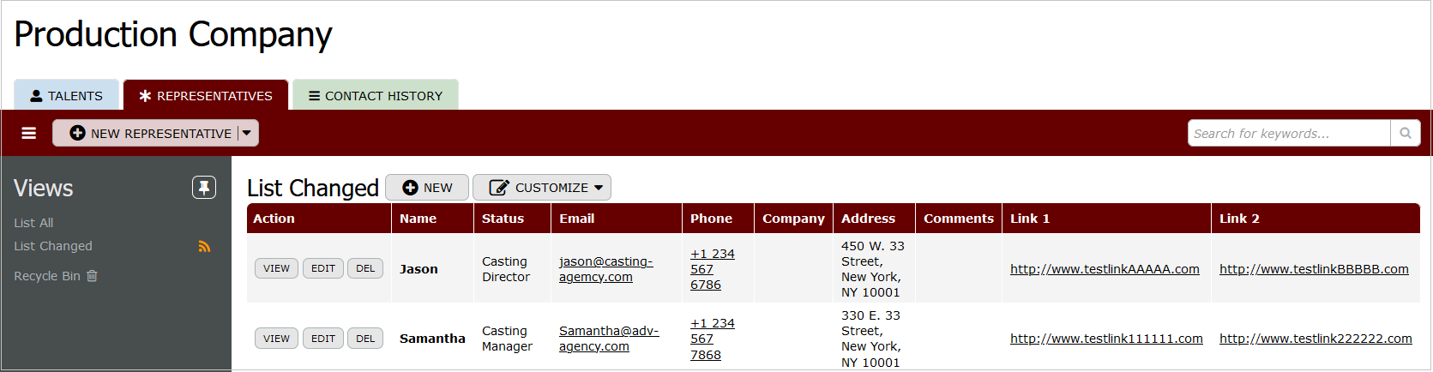Viewport: 1433px width, 372px height.
Task: Edit Samantha's record
Action: [323, 339]
